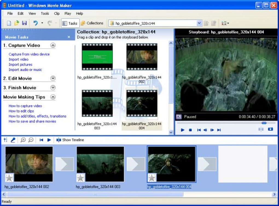The width and height of the screenshot is (279, 206).
Task: Open the Clip menu
Action: (x=57, y=13)
